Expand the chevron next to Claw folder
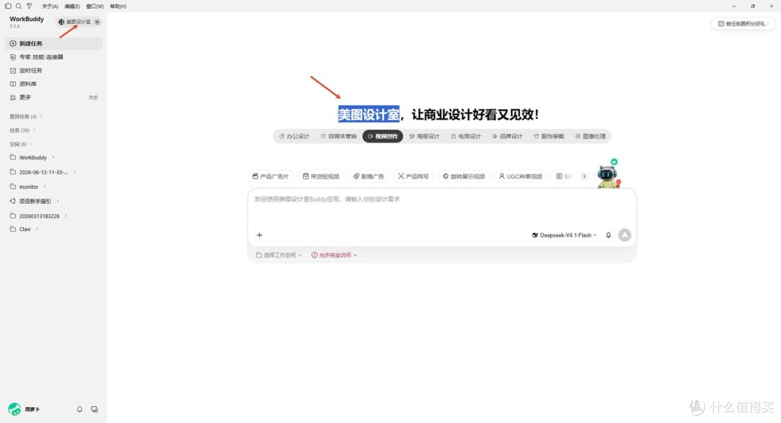This screenshot has height=423, width=781. tap(38, 229)
